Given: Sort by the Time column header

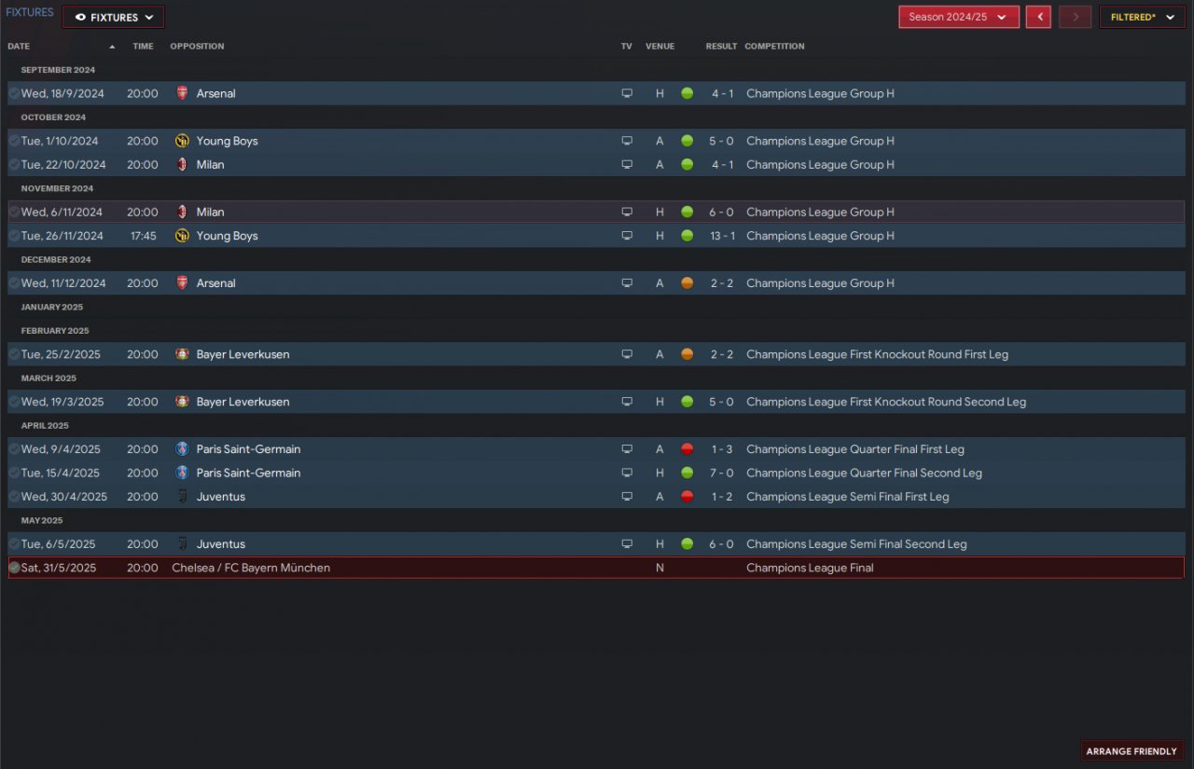Looking at the screenshot, I should coord(143,47).
